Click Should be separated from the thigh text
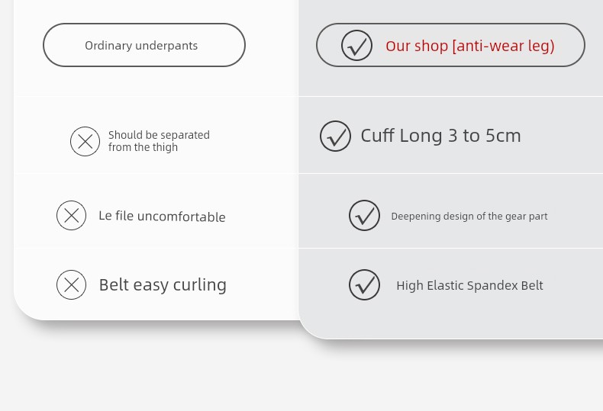The width and height of the screenshot is (603, 411). tap(159, 141)
